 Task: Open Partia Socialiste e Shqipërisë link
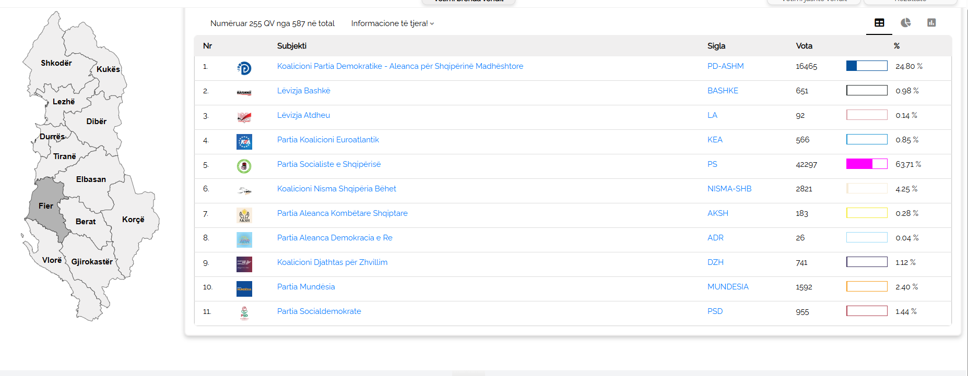(328, 164)
